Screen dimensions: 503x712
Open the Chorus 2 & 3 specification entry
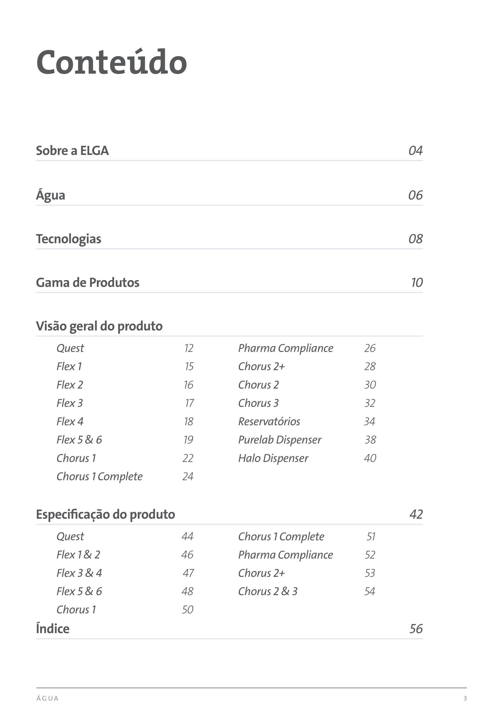point(307,591)
